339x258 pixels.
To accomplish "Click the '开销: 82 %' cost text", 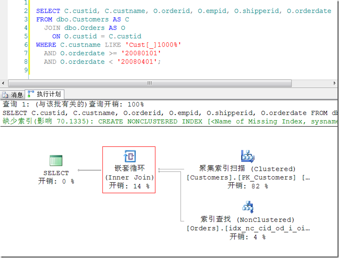I will click(x=248, y=186).
